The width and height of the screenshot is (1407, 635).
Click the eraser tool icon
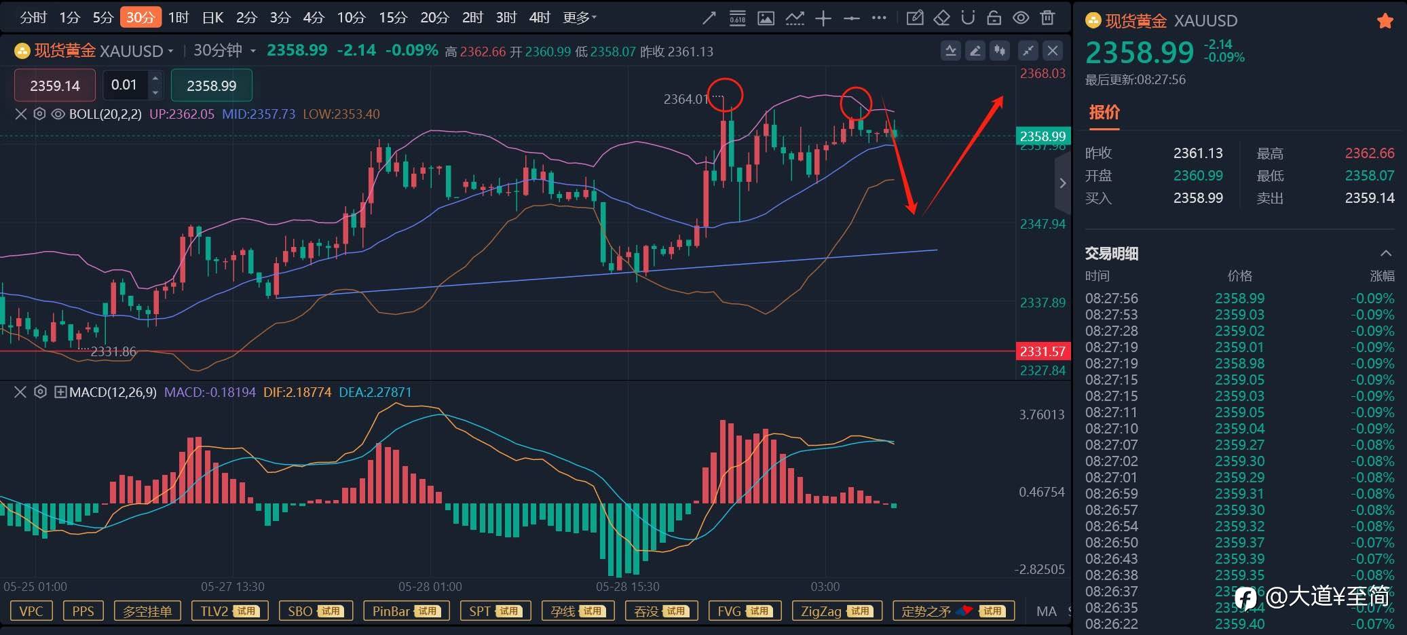941,18
